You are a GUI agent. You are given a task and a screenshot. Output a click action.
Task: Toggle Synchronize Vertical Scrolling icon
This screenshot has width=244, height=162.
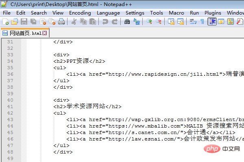coord(171,21)
